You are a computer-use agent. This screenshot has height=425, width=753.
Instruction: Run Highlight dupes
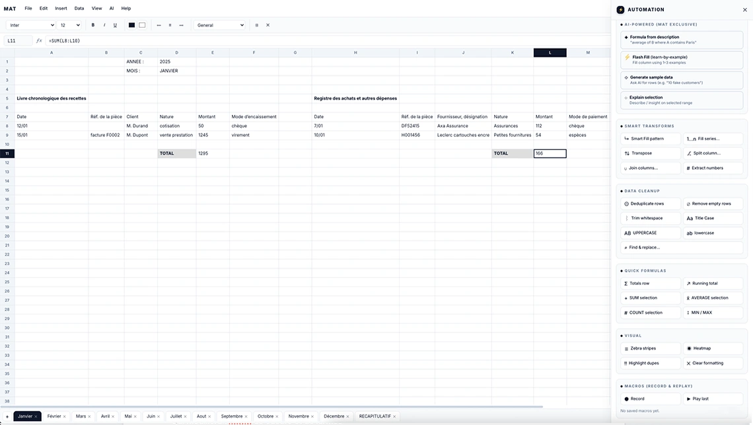pyautogui.click(x=650, y=363)
